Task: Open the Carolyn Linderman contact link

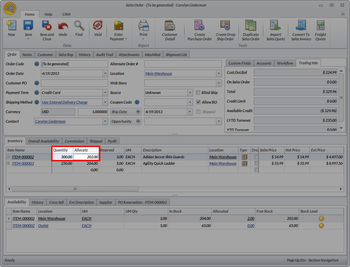Action: click(x=50, y=121)
